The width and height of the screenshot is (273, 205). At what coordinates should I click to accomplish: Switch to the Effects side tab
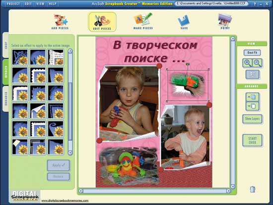[5, 72]
